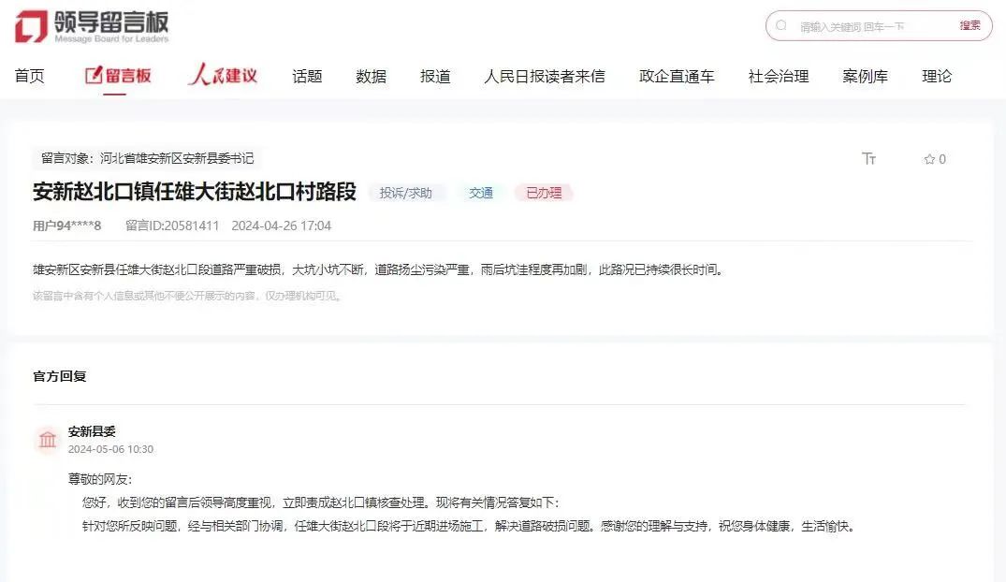The image size is (1006, 582).
Task: Open the 人民建议 navigation item
Action: (x=223, y=76)
